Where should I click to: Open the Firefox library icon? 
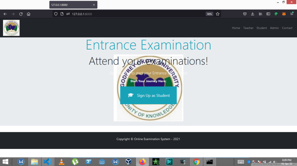click(x=260, y=14)
